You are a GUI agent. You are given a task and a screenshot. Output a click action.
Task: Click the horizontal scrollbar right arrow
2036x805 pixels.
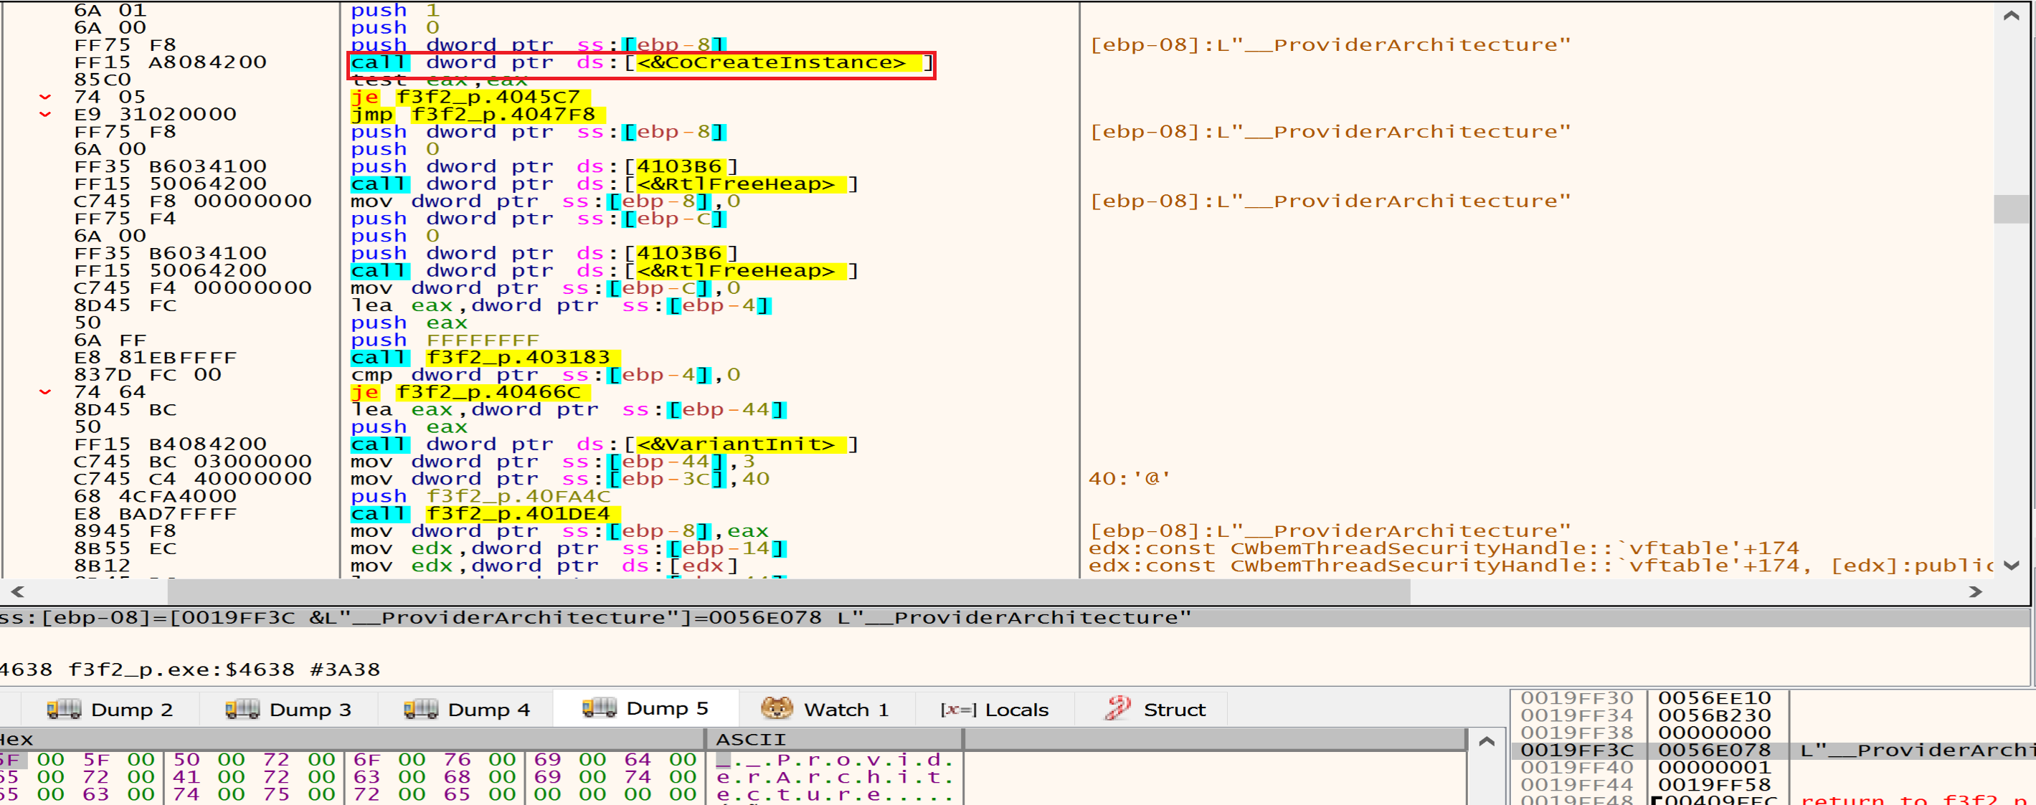click(1975, 591)
